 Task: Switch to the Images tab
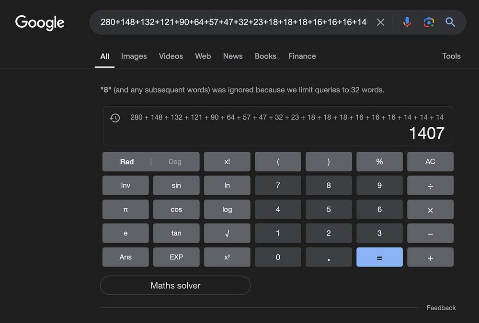134,56
